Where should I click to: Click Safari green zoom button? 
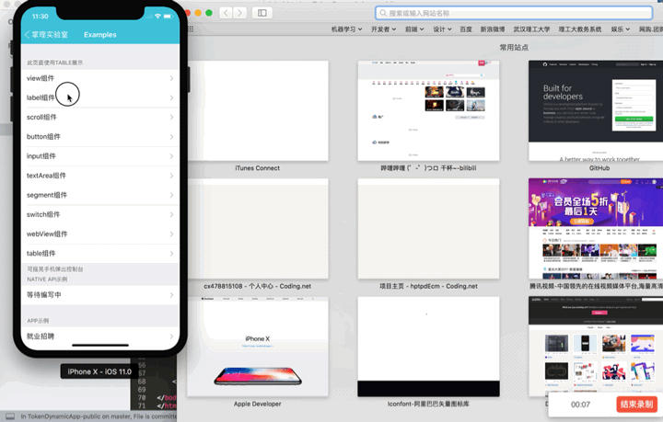(x=209, y=13)
